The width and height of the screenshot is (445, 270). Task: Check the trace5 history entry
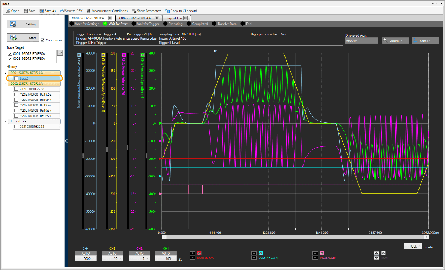point(16,78)
